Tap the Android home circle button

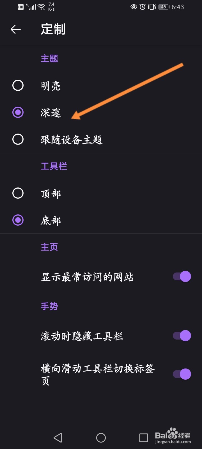101,437
